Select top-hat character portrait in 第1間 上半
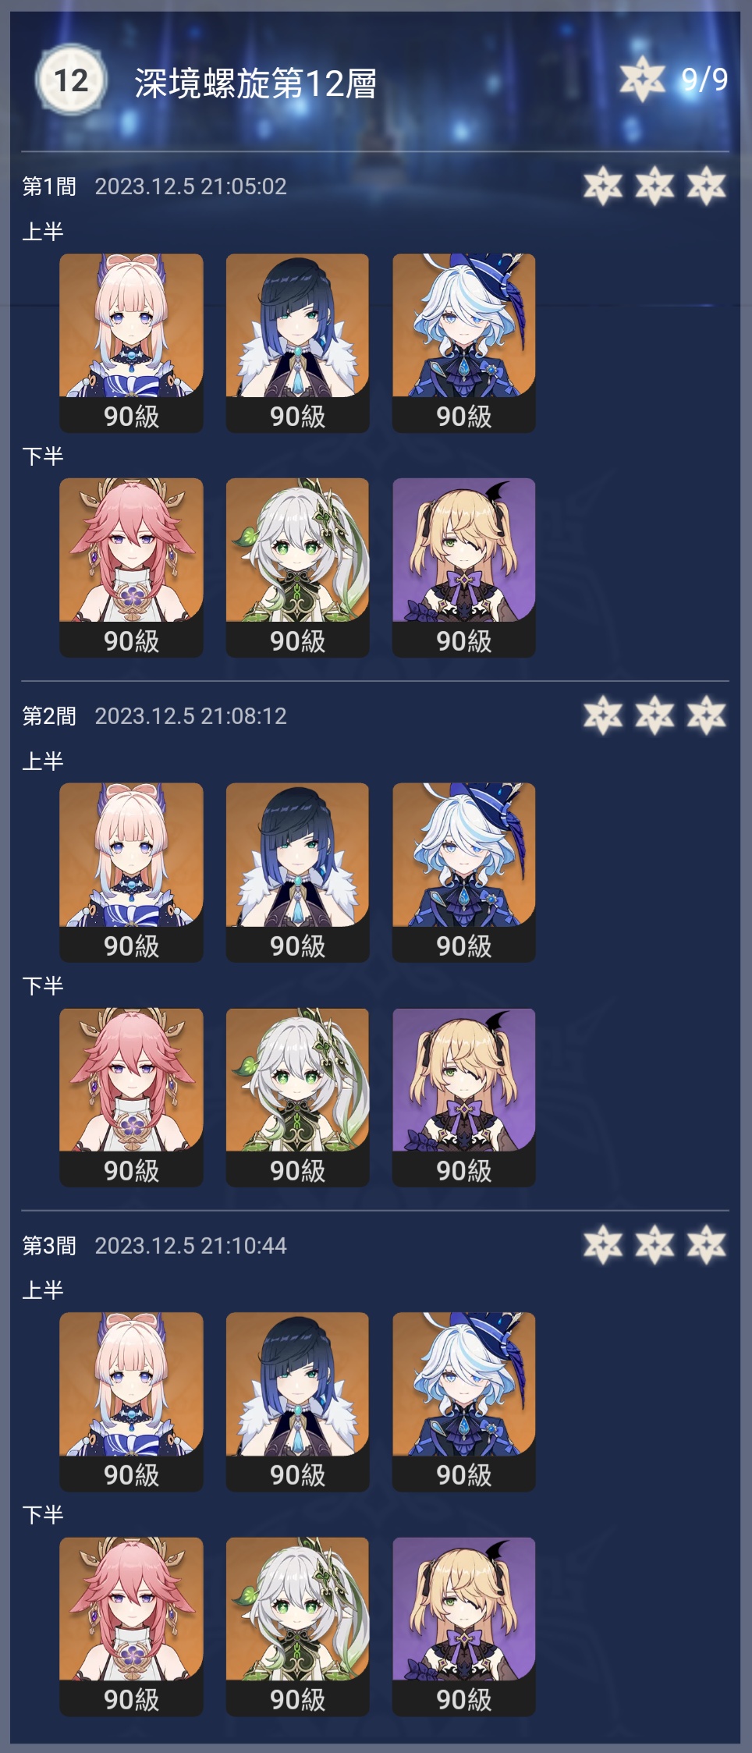This screenshot has height=1753, width=752. 463,342
